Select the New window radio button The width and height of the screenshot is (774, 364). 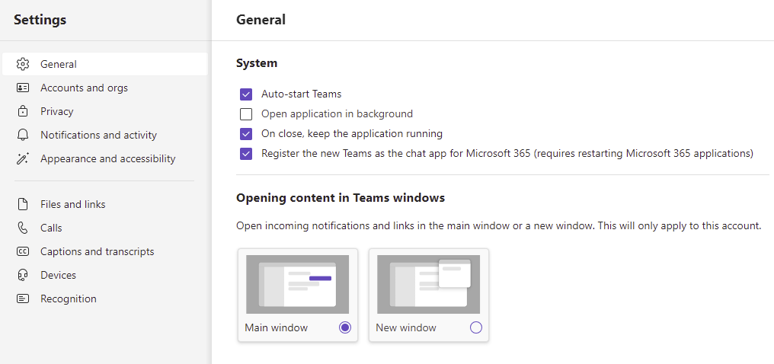point(476,327)
